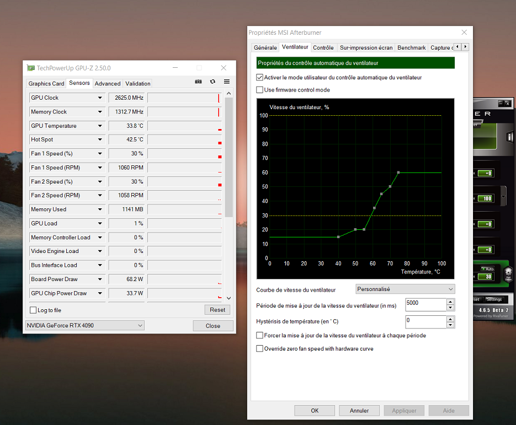
Task: Disable 'Activer le mode utilisateur' checkbox
Action: point(260,78)
